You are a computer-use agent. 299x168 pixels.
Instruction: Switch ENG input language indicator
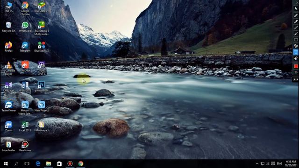[x=279, y=164]
